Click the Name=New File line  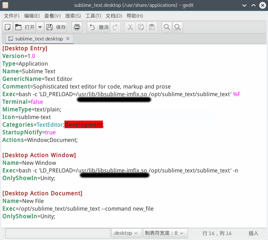click(23, 201)
